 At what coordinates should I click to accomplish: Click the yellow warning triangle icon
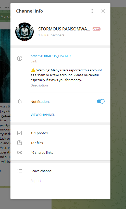click(x=33, y=70)
